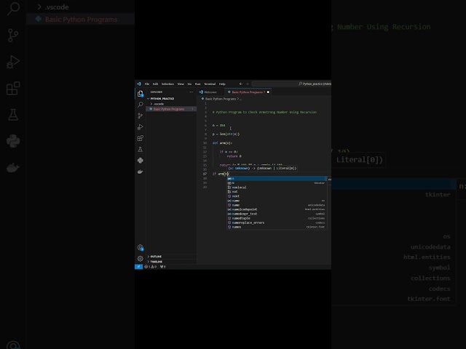Viewport: 466px width, 349px height.
Task: Open Explorer more actions ellipsis
Action: tap(191, 92)
